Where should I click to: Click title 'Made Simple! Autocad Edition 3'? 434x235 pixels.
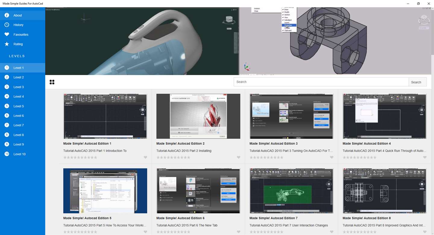(x=274, y=143)
